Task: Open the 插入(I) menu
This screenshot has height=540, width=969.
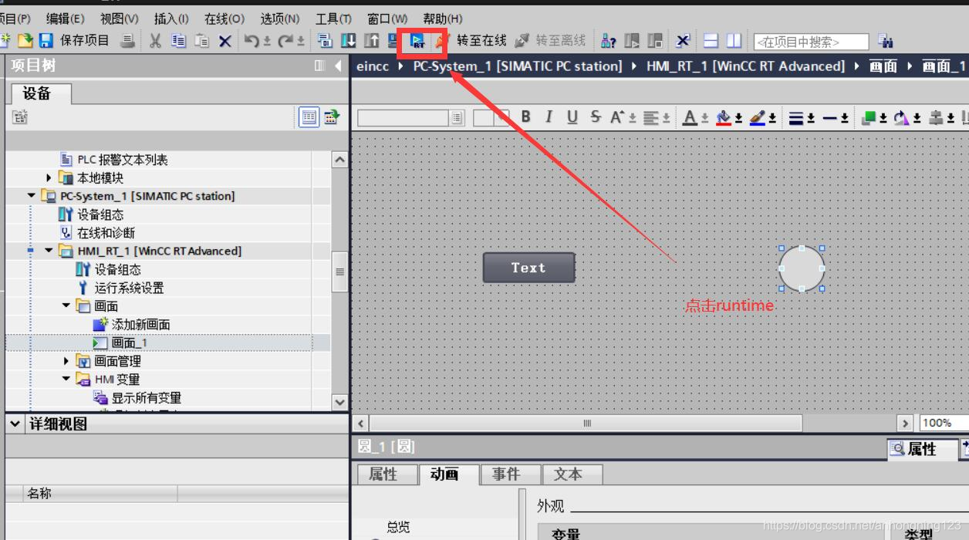Action: coord(171,19)
